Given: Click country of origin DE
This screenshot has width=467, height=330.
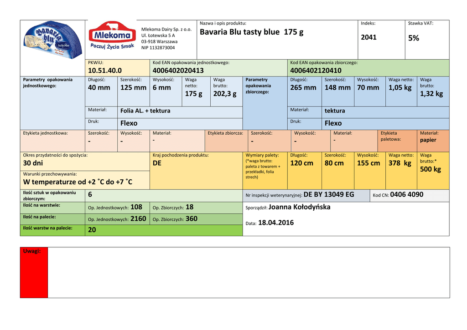Looking at the screenshot, I should coord(157,163).
